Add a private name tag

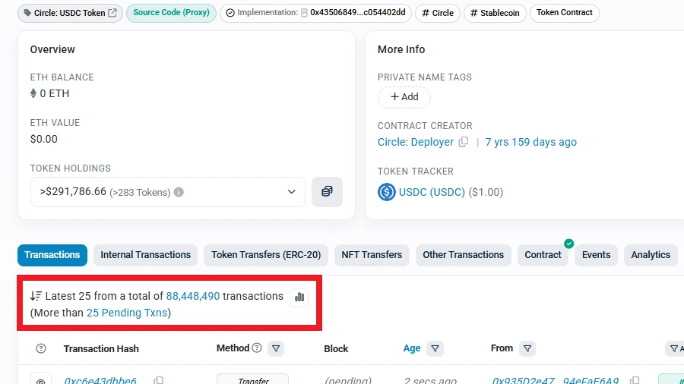click(x=404, y=97)
